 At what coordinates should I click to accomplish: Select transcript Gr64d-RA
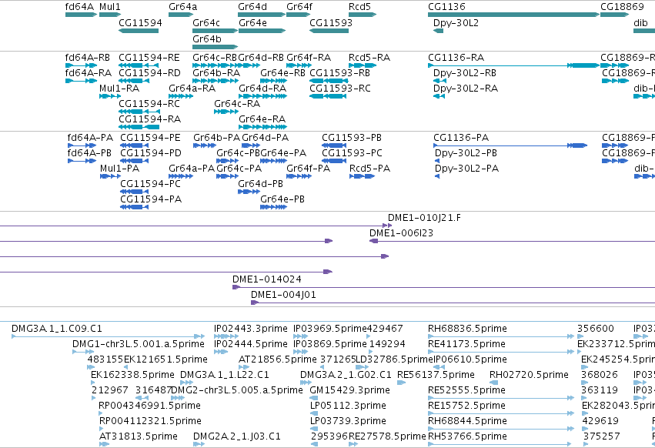[262, 96]
